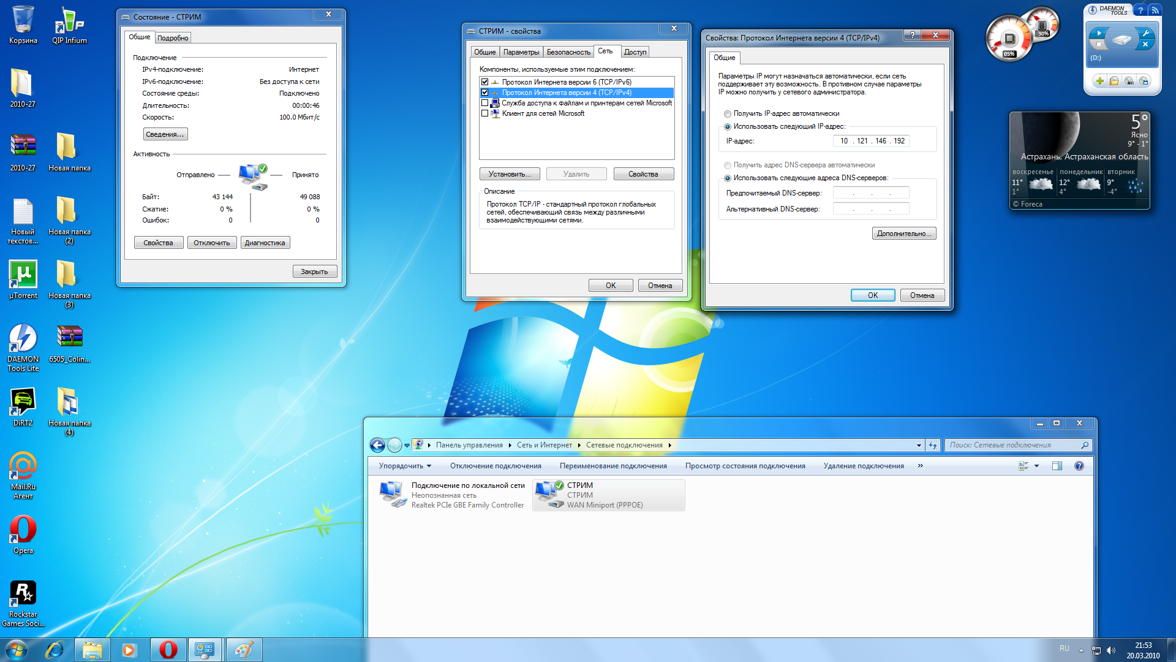Go back in the network connections window
This screenshot has width=1176, height=662.
[378, 445]
